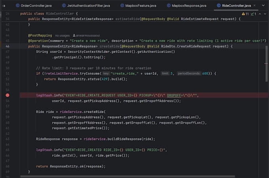Click request.getEstimatedPrice() on line 61

[79, 128]
